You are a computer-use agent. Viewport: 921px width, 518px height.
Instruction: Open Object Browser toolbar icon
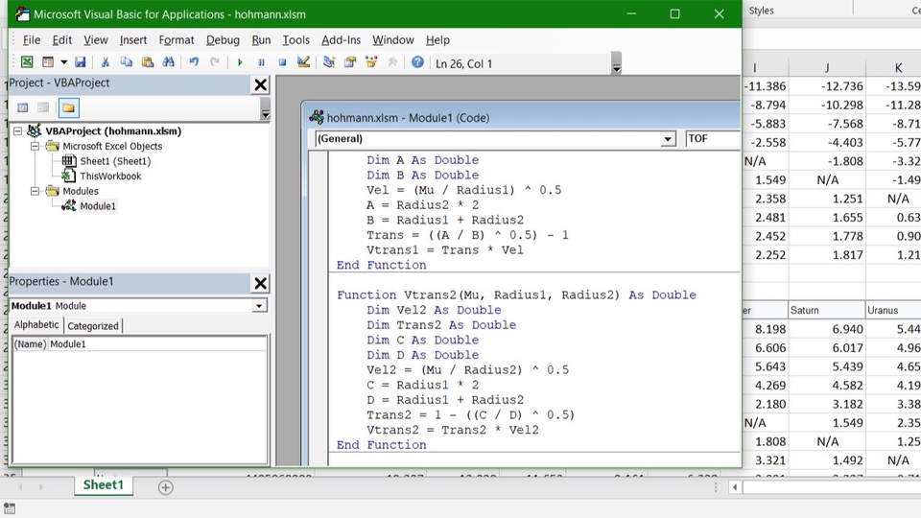coord(371,61)
